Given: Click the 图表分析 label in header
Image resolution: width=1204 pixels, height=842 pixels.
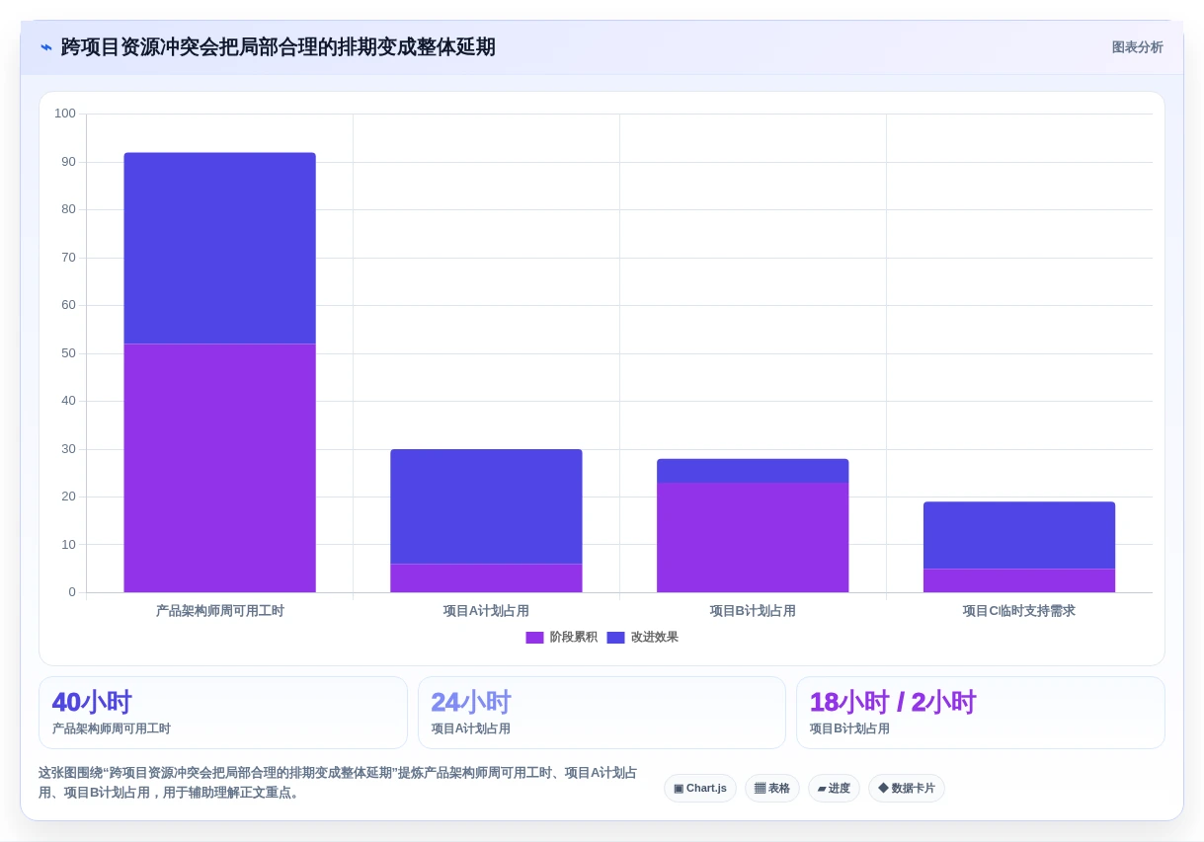Looking at the screenshot, I should click(x=1137, y=47).
